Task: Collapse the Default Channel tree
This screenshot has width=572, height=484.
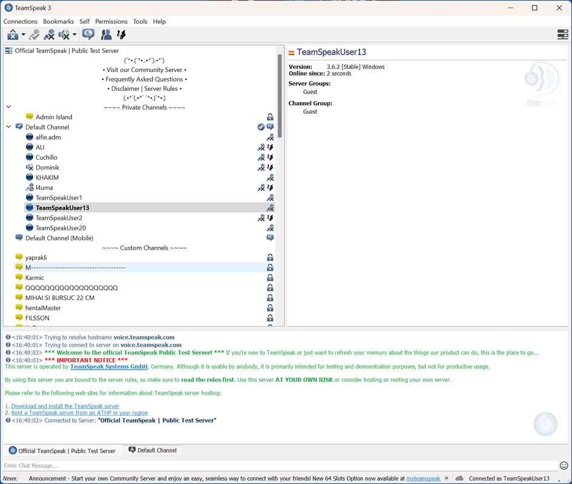Action: point(8,127)
